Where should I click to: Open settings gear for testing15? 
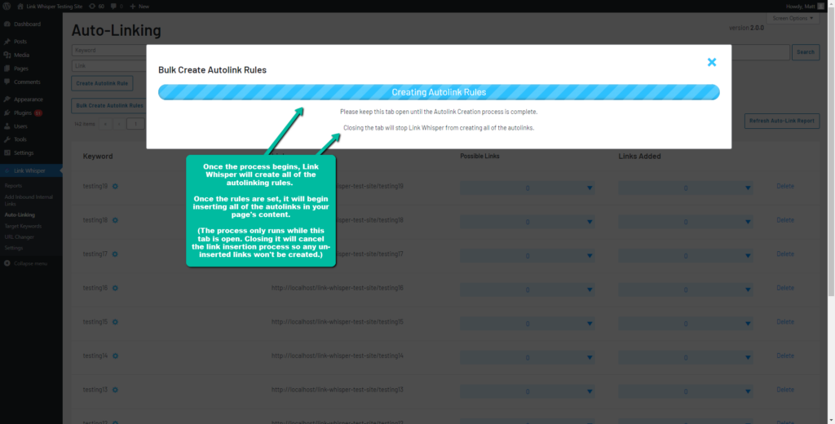(x=115, y=322)
